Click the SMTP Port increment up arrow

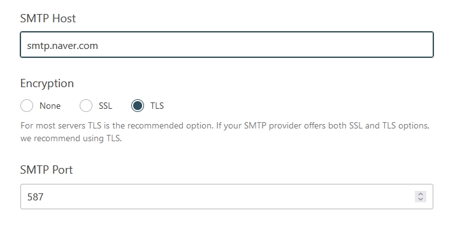click(x=421, y=194)
